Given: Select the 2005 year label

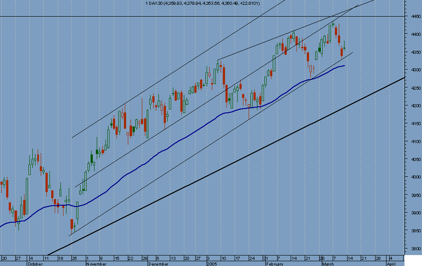Looking at the screenshot, I should (212, 264).
